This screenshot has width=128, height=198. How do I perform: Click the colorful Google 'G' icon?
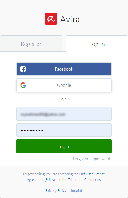pos(23,85)
